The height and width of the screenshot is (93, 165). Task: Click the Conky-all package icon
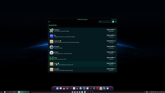52,42
